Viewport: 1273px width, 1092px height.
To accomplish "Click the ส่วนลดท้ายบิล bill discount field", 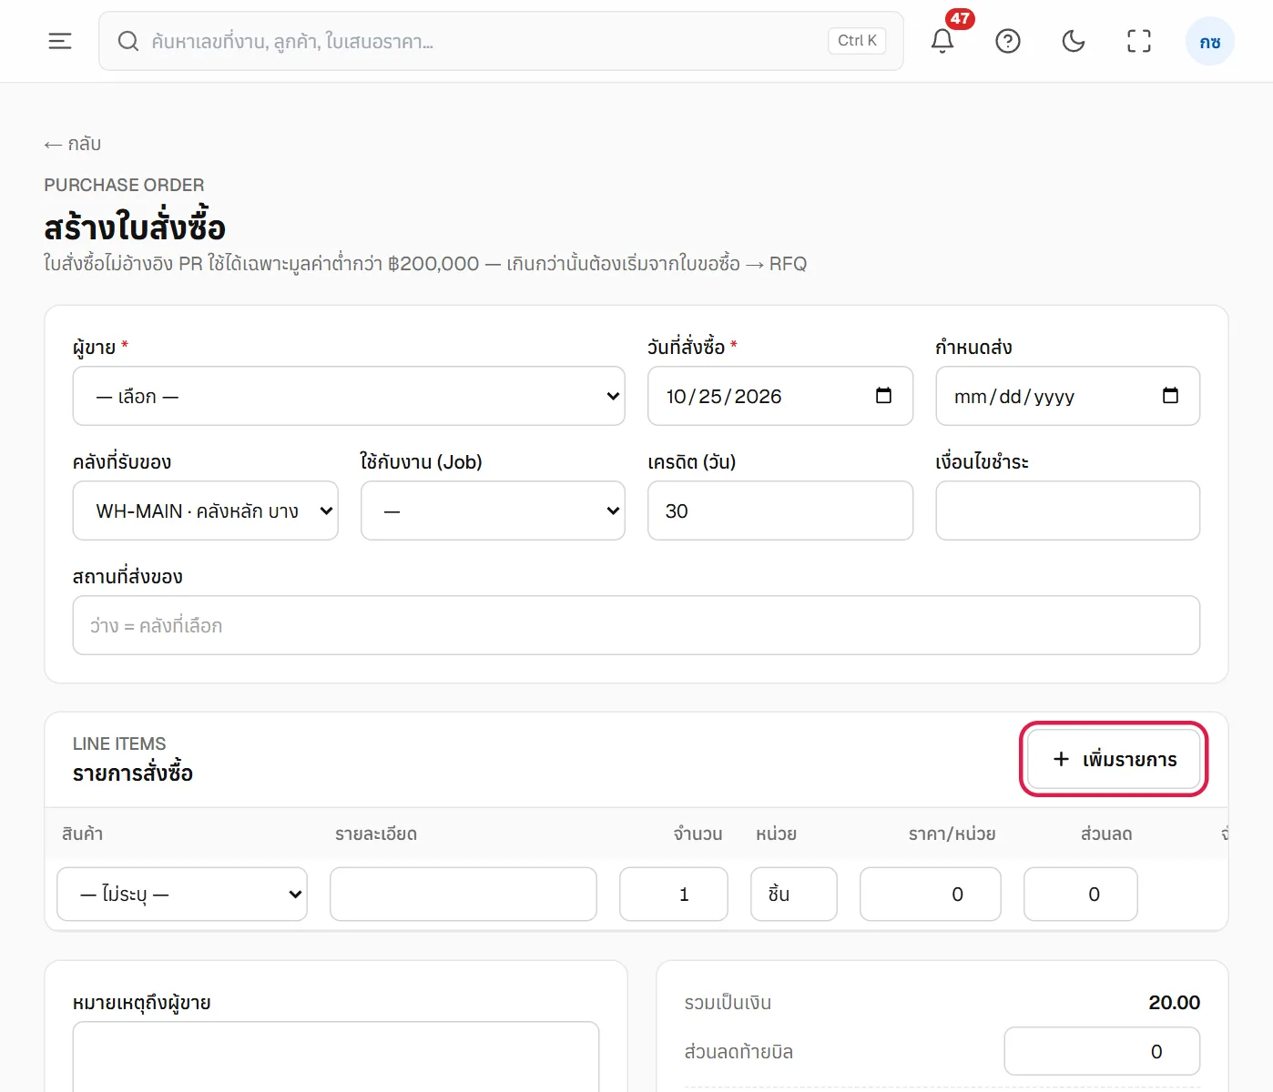I will point(1102,1052).
